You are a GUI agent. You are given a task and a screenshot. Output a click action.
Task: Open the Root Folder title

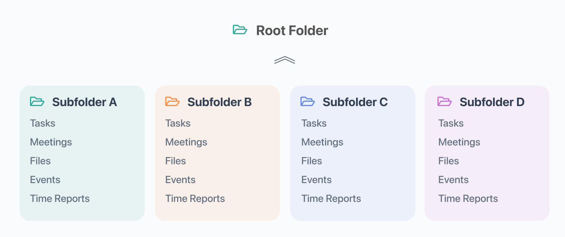coord(292,30)
